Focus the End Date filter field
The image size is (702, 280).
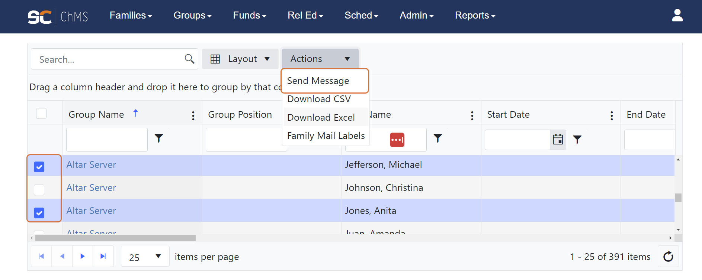click(x=650, y=140)
